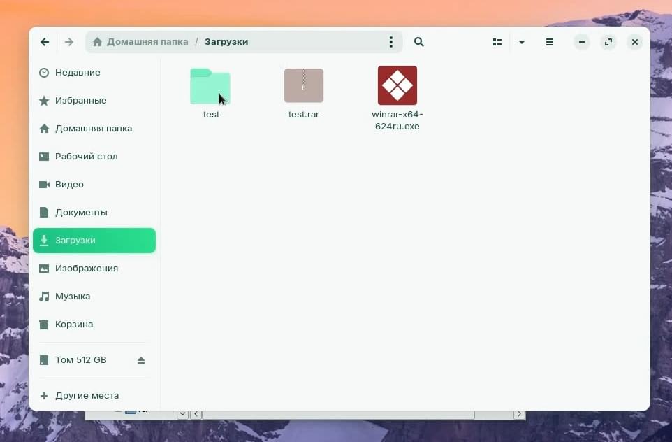Select Загрузки in the sidebar
Viewport: 672px width, 442px height.
(x=94, y=241)
